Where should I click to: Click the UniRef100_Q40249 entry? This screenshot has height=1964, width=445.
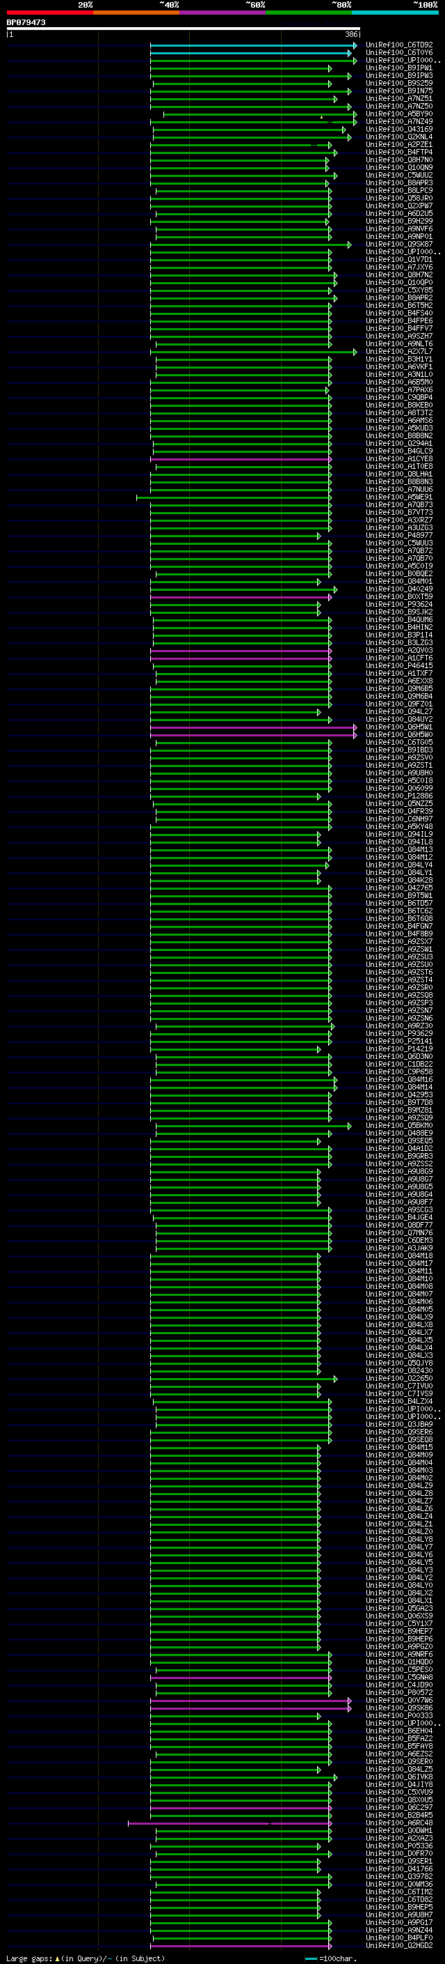click(399, 589)
